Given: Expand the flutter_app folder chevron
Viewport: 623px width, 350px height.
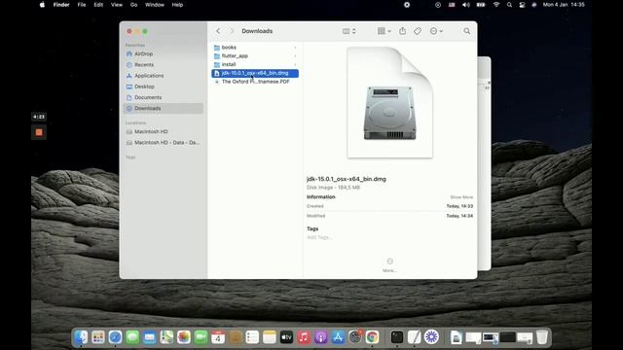Looking at the screenshot, I should click(295, 56).
